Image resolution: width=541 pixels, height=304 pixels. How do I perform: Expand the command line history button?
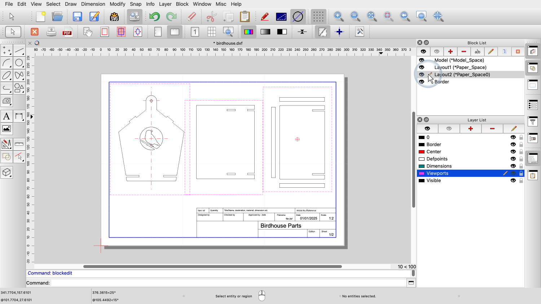411,283
